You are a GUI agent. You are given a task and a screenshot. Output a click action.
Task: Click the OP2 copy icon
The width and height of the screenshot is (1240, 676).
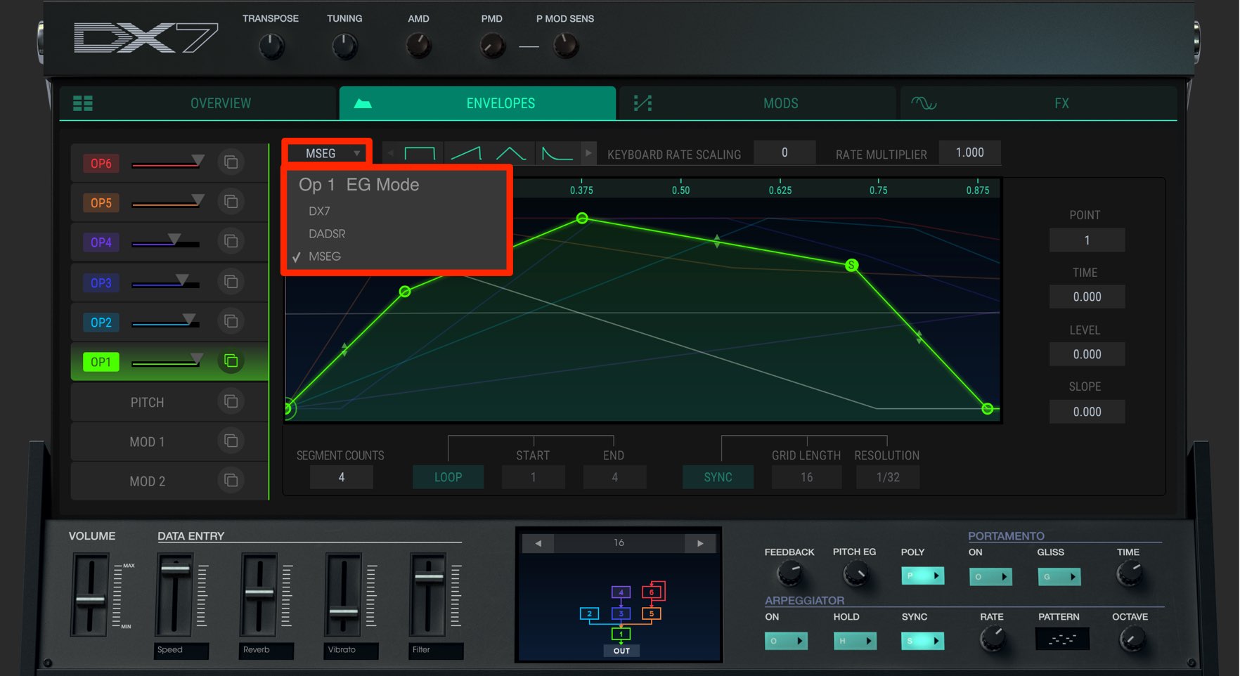(x=231, y=321)
